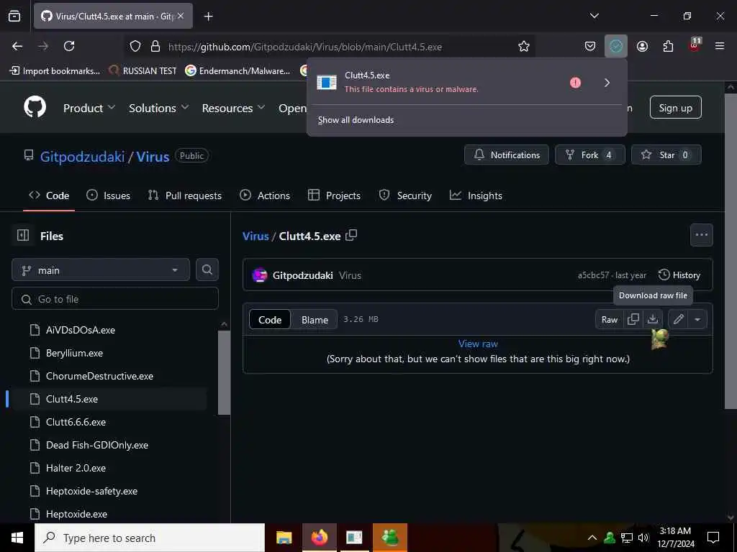Click the search files magnifier button
Screen dimensions: 737x552
[x=207, y=270]
